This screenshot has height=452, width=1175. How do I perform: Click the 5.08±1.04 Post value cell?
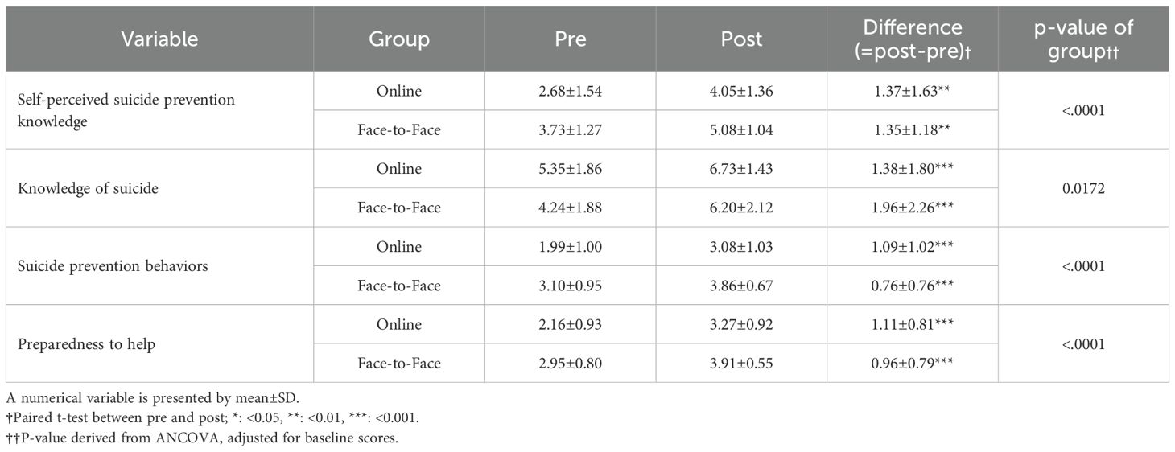click(741, 129)
